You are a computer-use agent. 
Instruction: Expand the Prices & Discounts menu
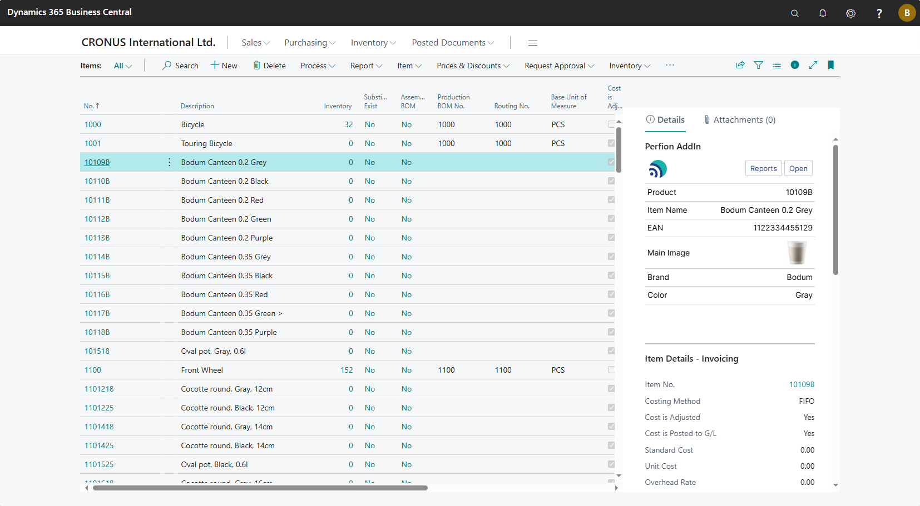[x=473, y=66]
